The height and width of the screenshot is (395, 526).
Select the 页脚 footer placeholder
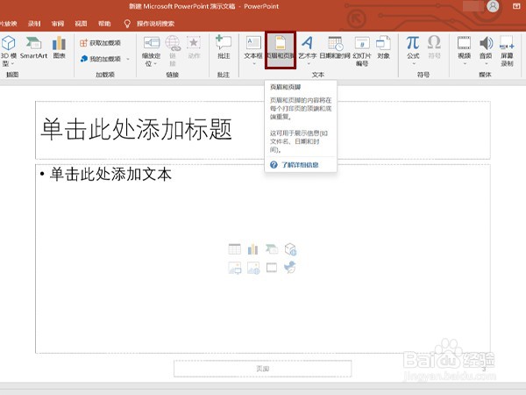[263, 369]
